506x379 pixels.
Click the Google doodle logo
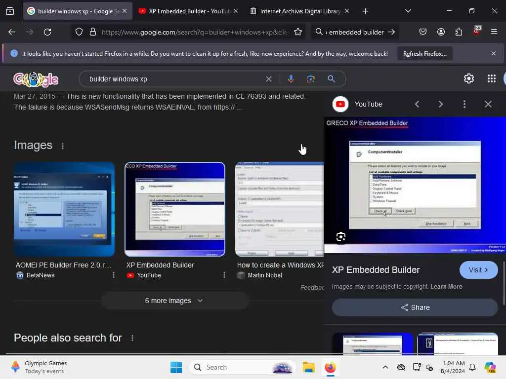point(36,79)
